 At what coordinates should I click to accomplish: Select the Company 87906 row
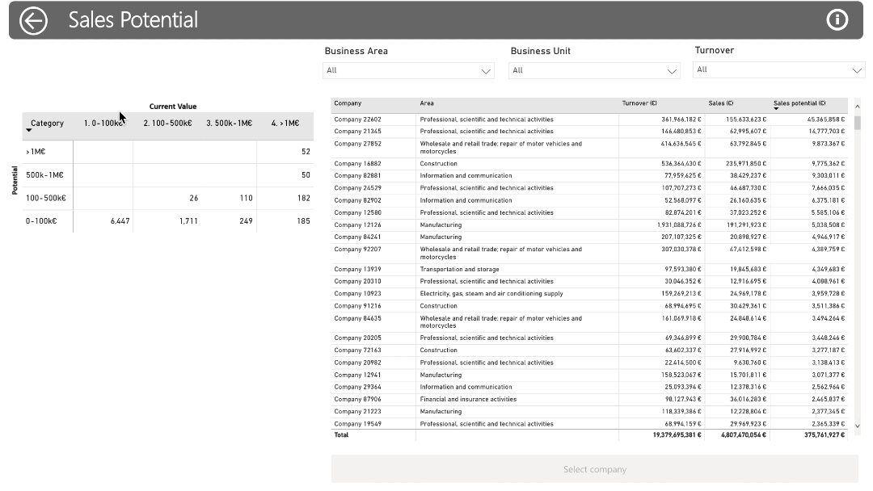point(589,400)
